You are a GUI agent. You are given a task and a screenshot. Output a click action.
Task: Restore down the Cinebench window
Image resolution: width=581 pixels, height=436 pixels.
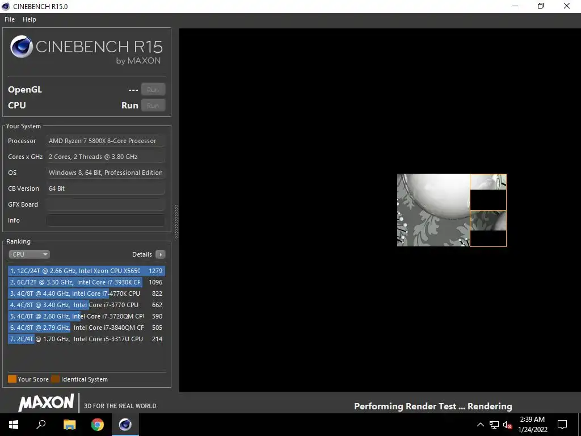pyautogui.click(x=541, y=6)
